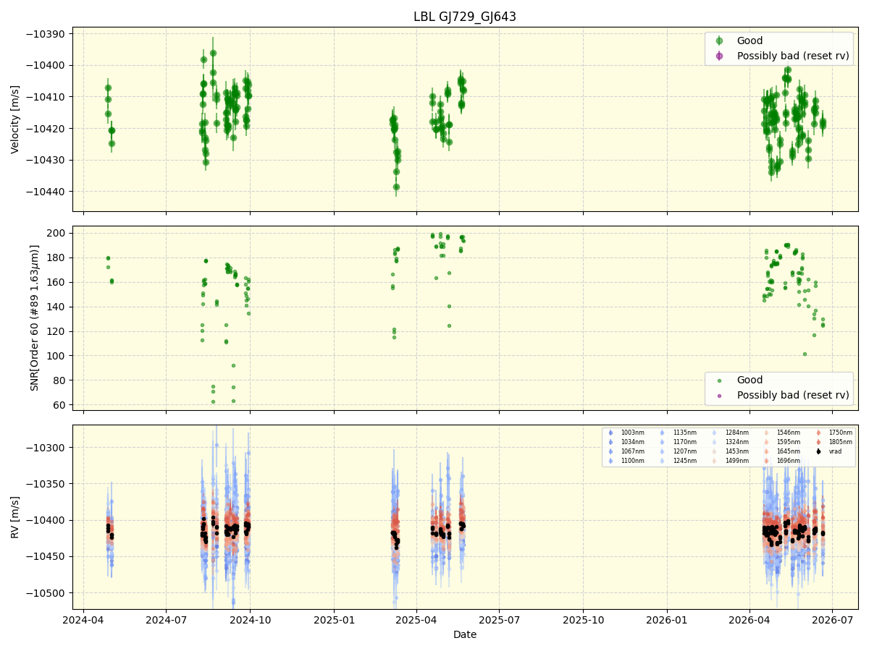Click the 2025-01 date tick label
Viewport: 869px width, 651px height.
pyautogui.click(x=335, y=620)
